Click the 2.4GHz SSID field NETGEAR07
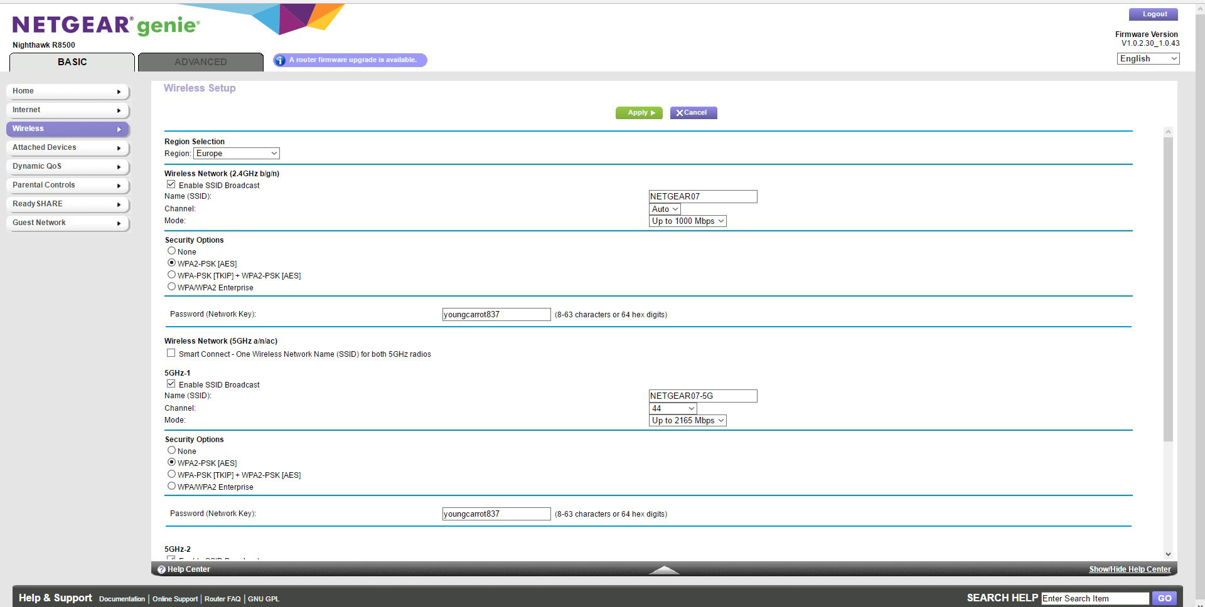The image size is (1205, 607). (x=703, y=197)
